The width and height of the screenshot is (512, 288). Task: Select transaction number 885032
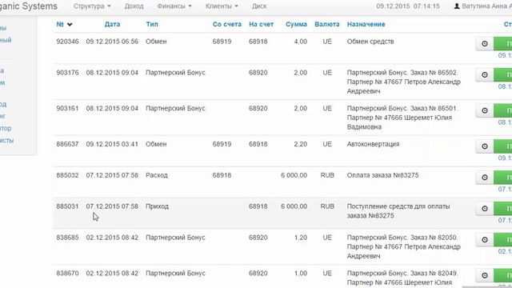coord(67,175)
